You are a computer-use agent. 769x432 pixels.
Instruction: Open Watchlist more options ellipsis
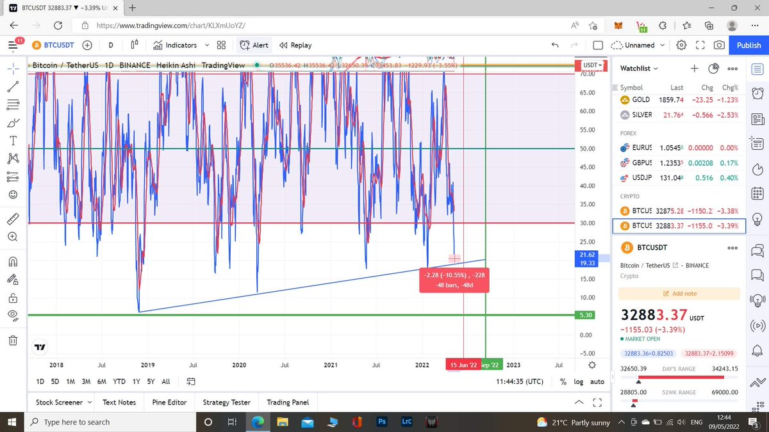[732, 68]
